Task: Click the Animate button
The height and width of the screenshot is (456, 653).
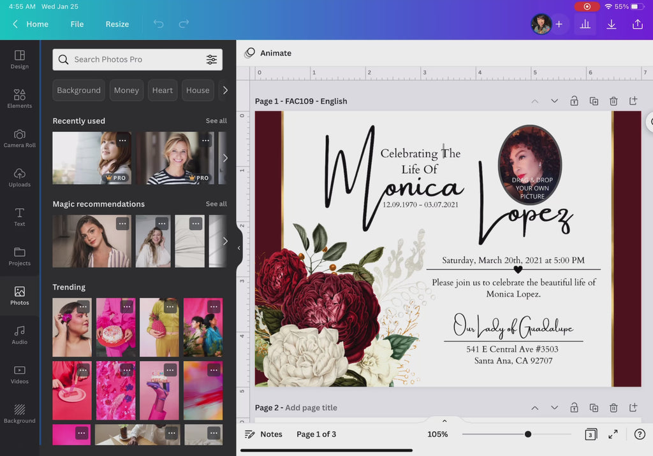Action: pos(268,53)
